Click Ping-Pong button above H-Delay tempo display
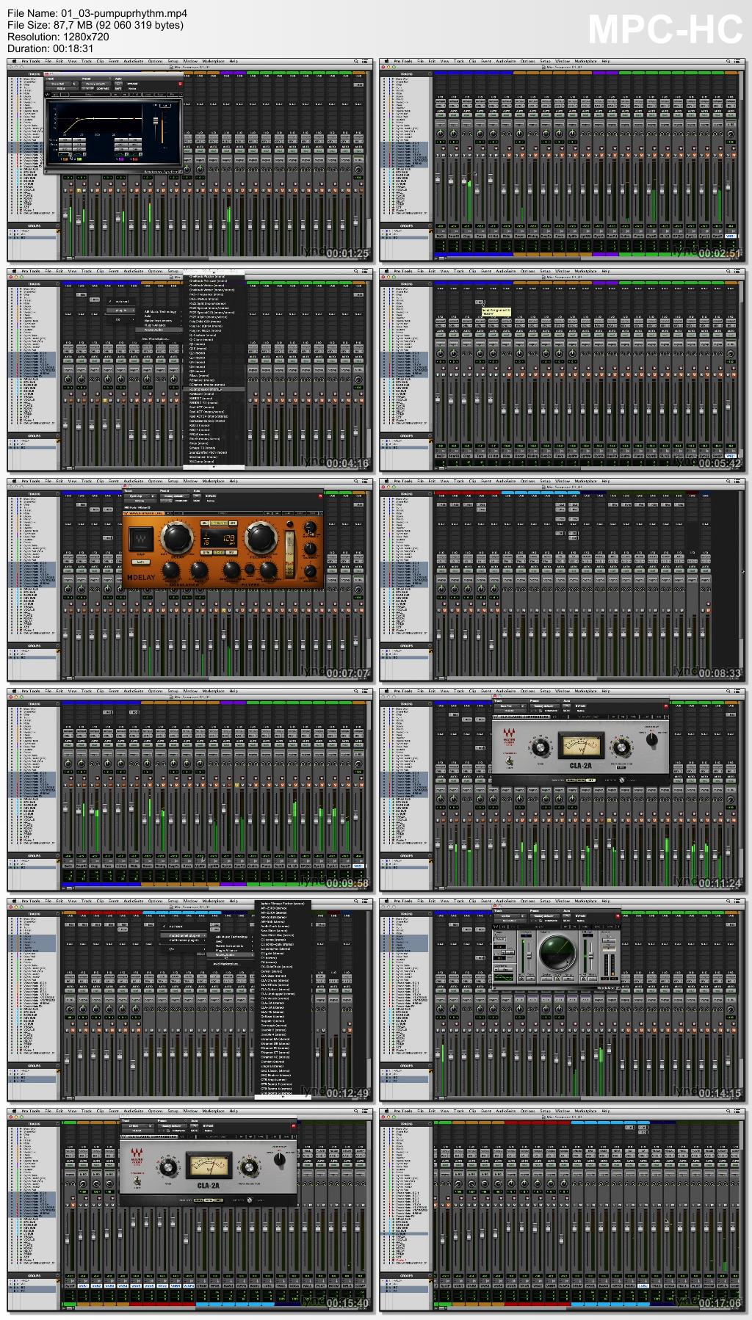 click(x=219, y=523)
